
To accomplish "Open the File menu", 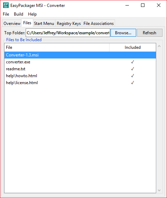I will click(6, 14).
